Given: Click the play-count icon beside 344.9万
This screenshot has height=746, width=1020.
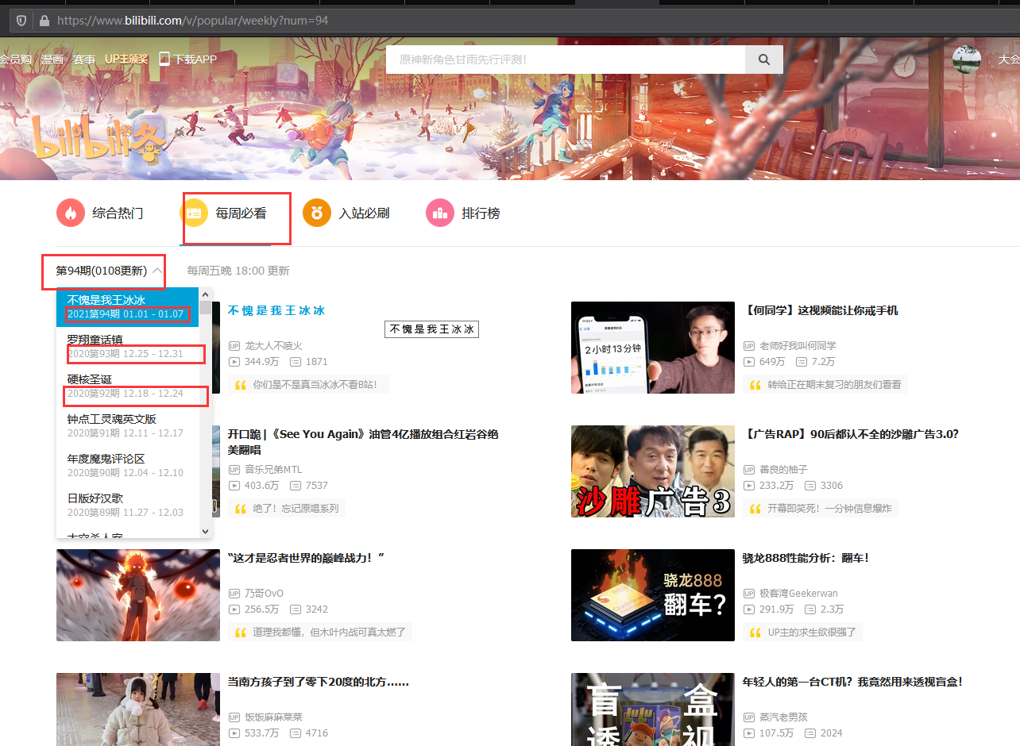Looking at the screenshot, I should (x=234, y=362).
